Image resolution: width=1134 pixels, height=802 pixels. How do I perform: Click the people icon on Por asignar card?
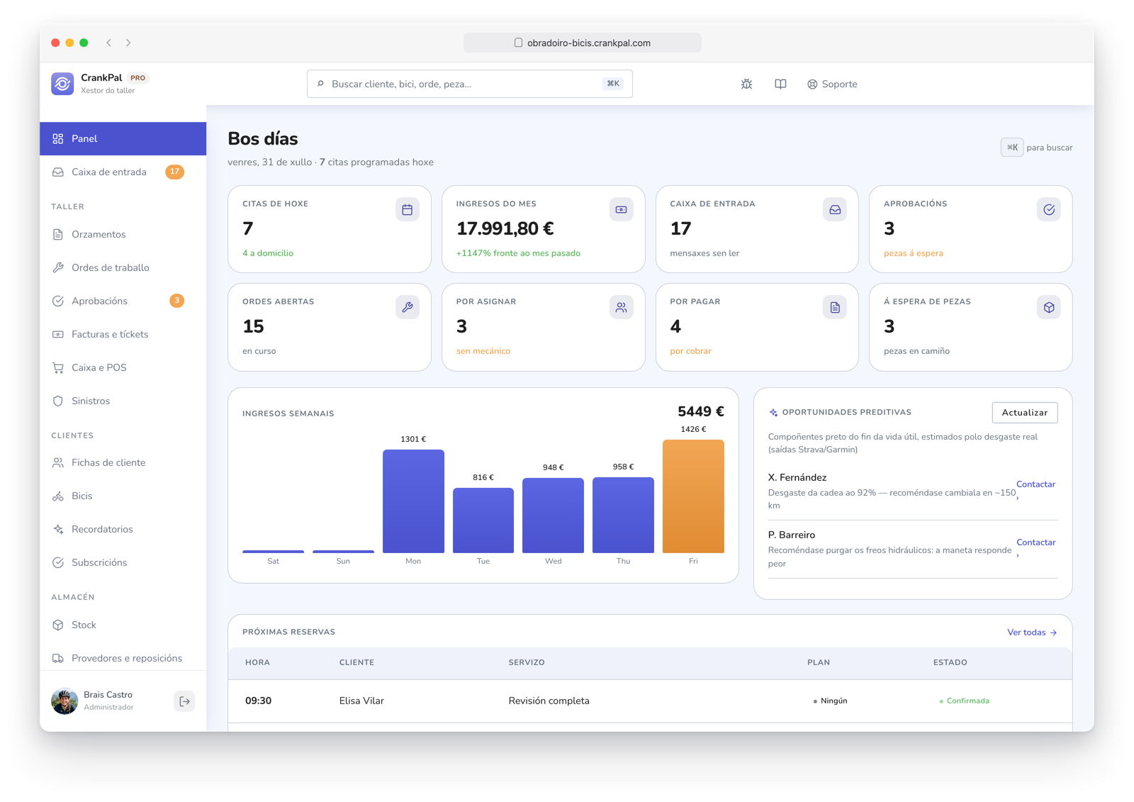point(622,308)
